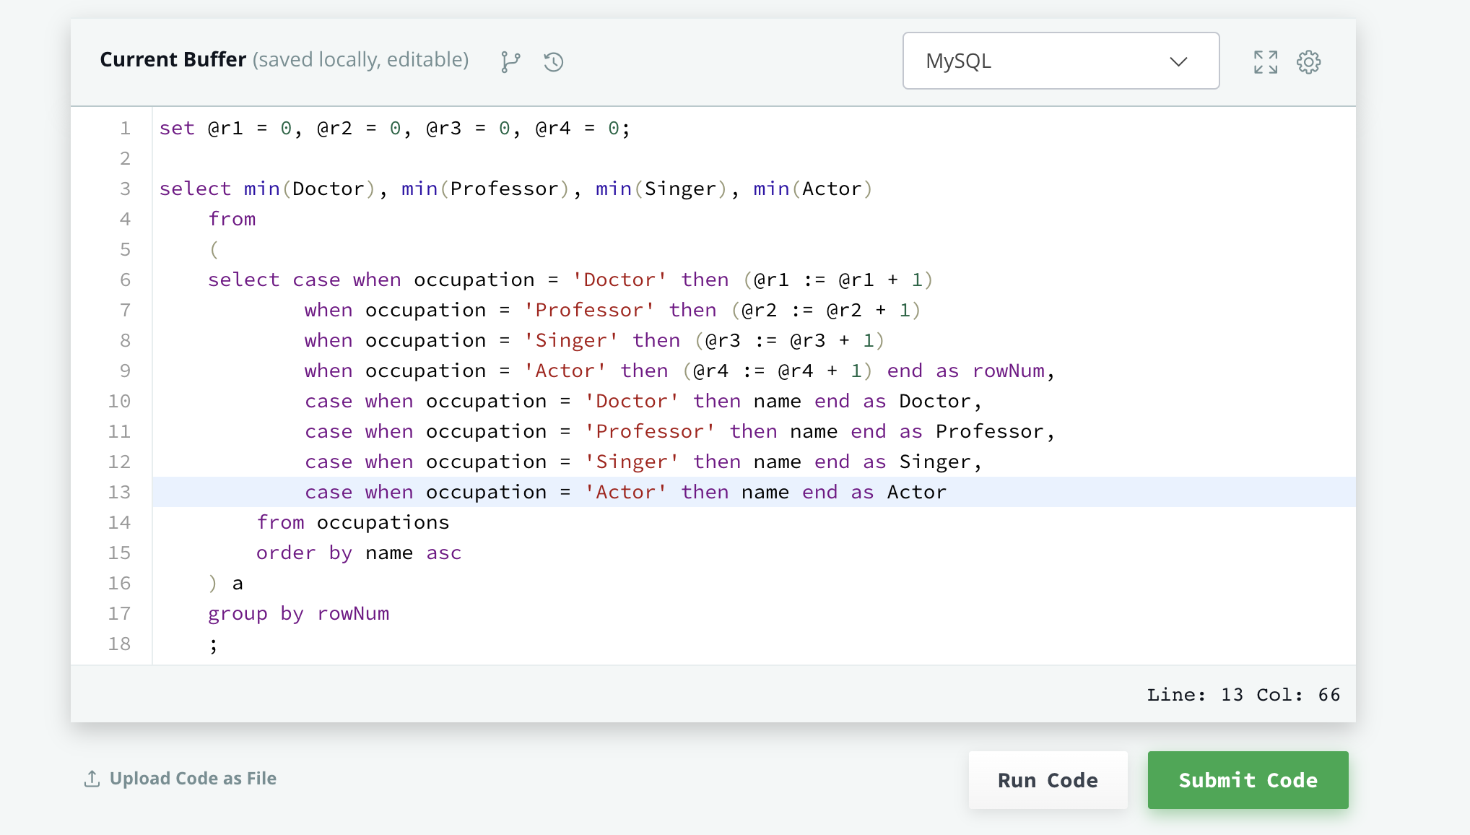Image resolution: width=1470 pixels, height=835 pixels.
Task: Click line number 18 in gutter
Action: (119, 644)
